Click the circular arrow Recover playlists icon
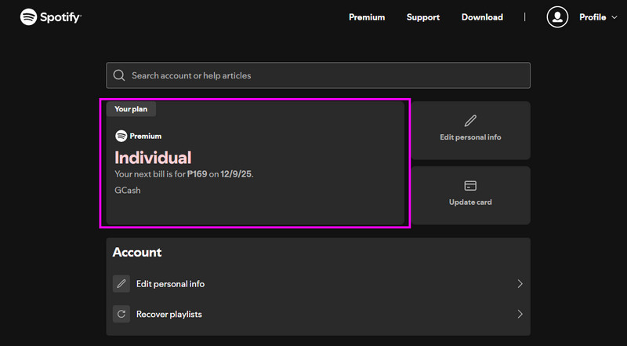The height and width of the screenshot is (346, 627). (x=121, y=314)
